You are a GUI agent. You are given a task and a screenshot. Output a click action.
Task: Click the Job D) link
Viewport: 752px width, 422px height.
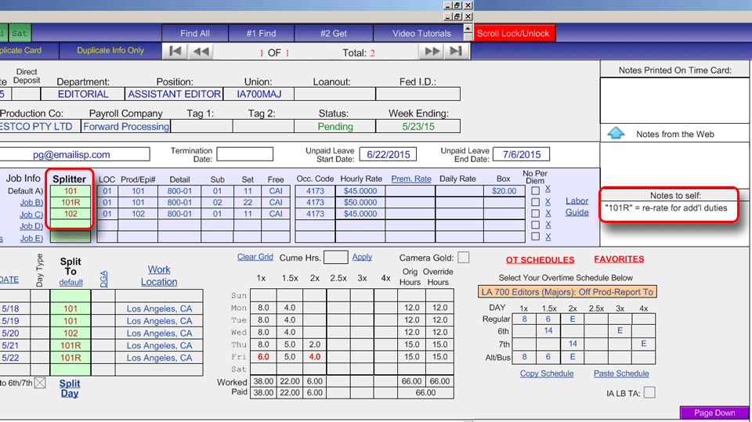pos(31,225)
